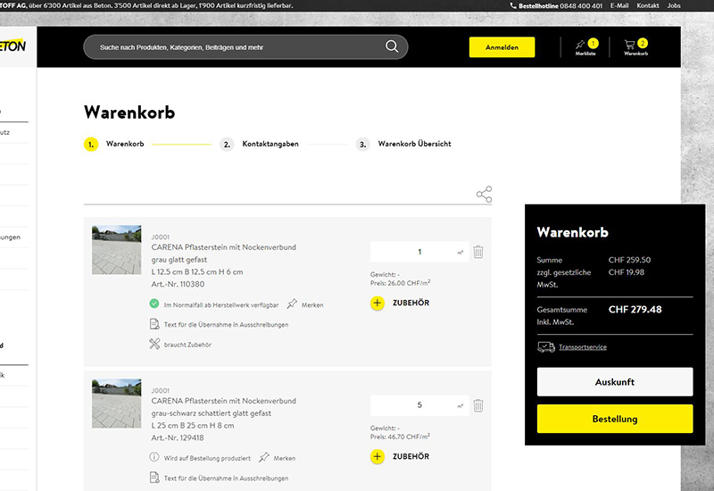Go to step 1 Warenkorb
Viewport: 714px width, 491px height.
click(x=114, y=144)
